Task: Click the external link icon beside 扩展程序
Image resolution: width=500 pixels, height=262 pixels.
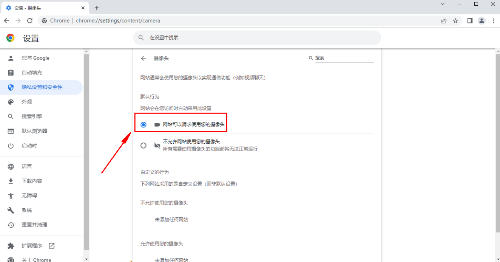Action: [x=52, y=246]
